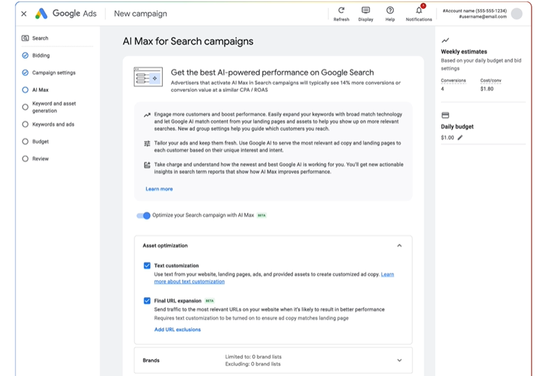This screenshot has height=376, width=538.
Task: Click the Learn more link
Action: pos(159,189)
